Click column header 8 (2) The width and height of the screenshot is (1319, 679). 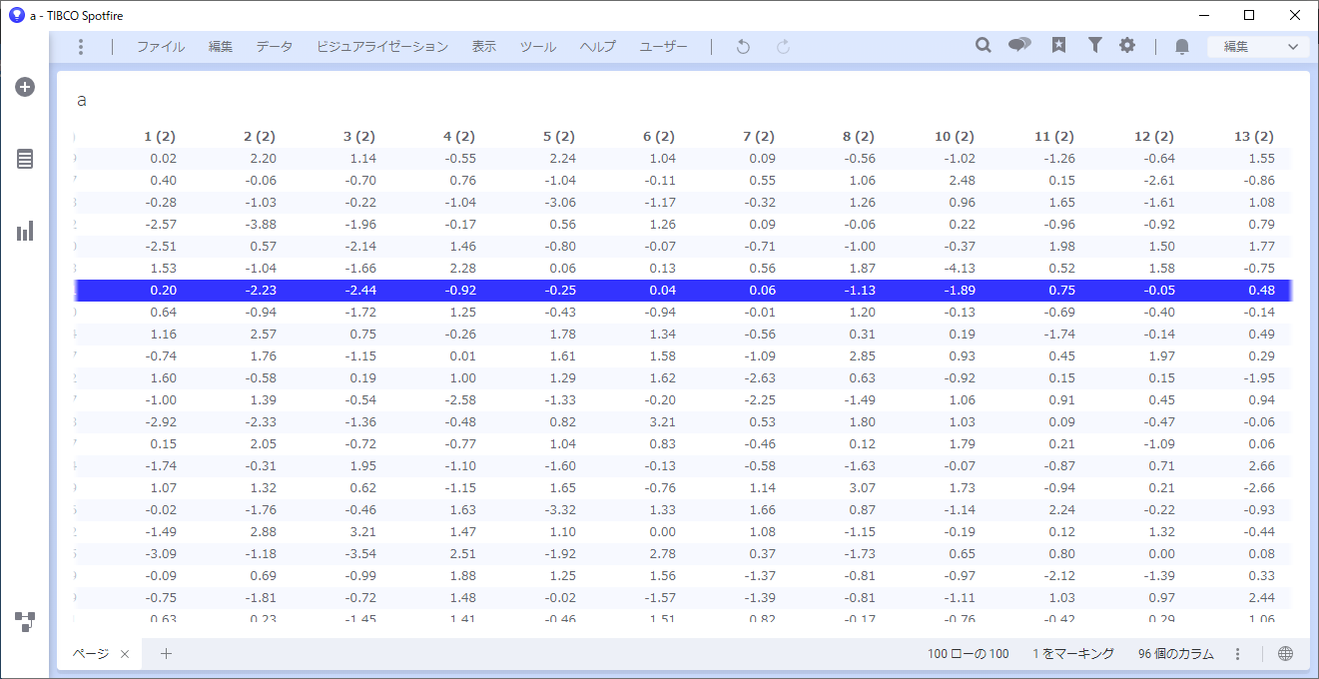[859, 137]
